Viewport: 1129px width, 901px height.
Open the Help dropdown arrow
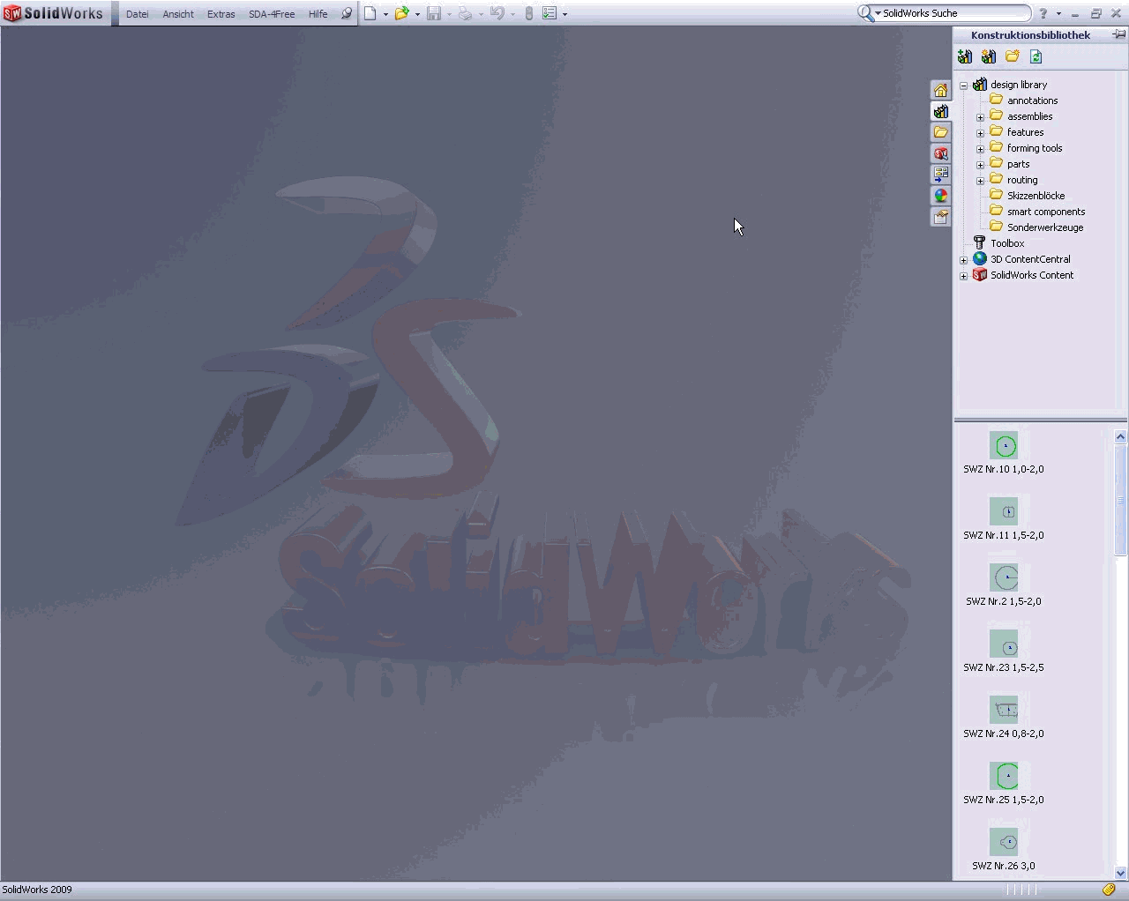[x=1058, y=14]
